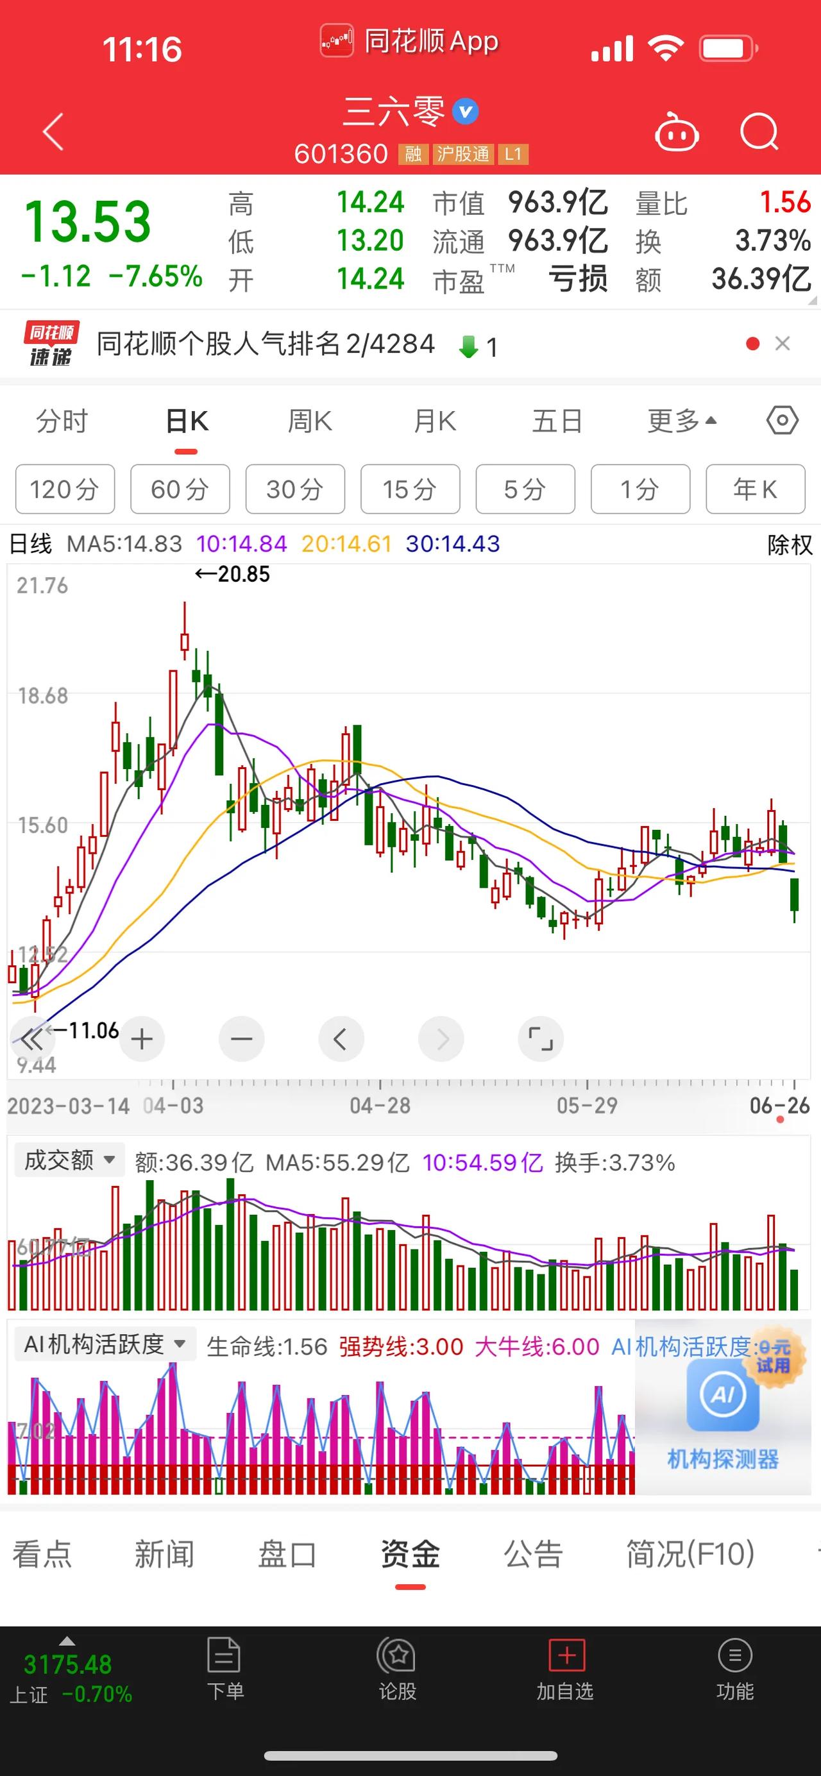Select the 日K tab
The image size is (821, 1776).
[187, 421]
